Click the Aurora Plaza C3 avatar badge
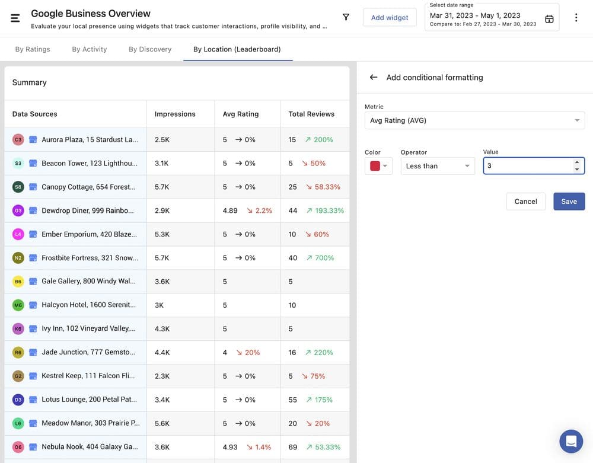Image resolution: width=593 pixels, height=463 pixels. point(18,140)
